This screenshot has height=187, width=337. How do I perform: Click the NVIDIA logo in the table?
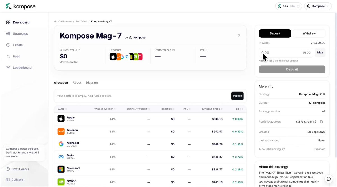click(x=61, y=182)
